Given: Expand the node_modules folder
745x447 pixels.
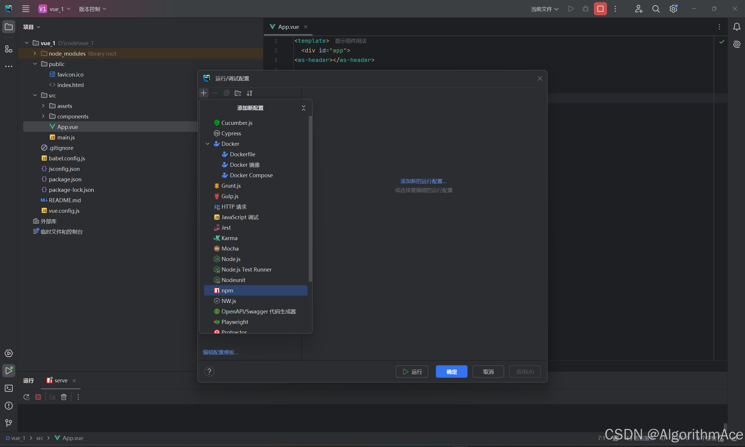Looking at the screenshot, I should (x=35, y=53).
